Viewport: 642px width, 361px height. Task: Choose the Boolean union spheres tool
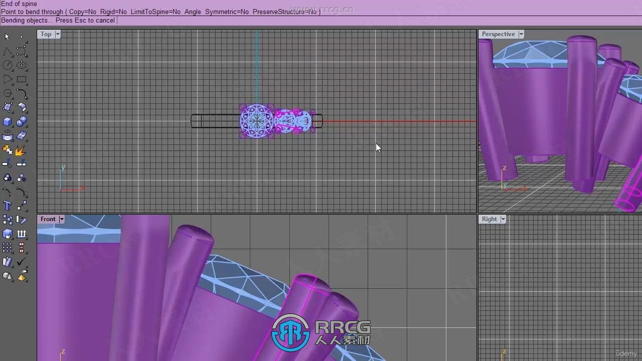pos(22,121)
